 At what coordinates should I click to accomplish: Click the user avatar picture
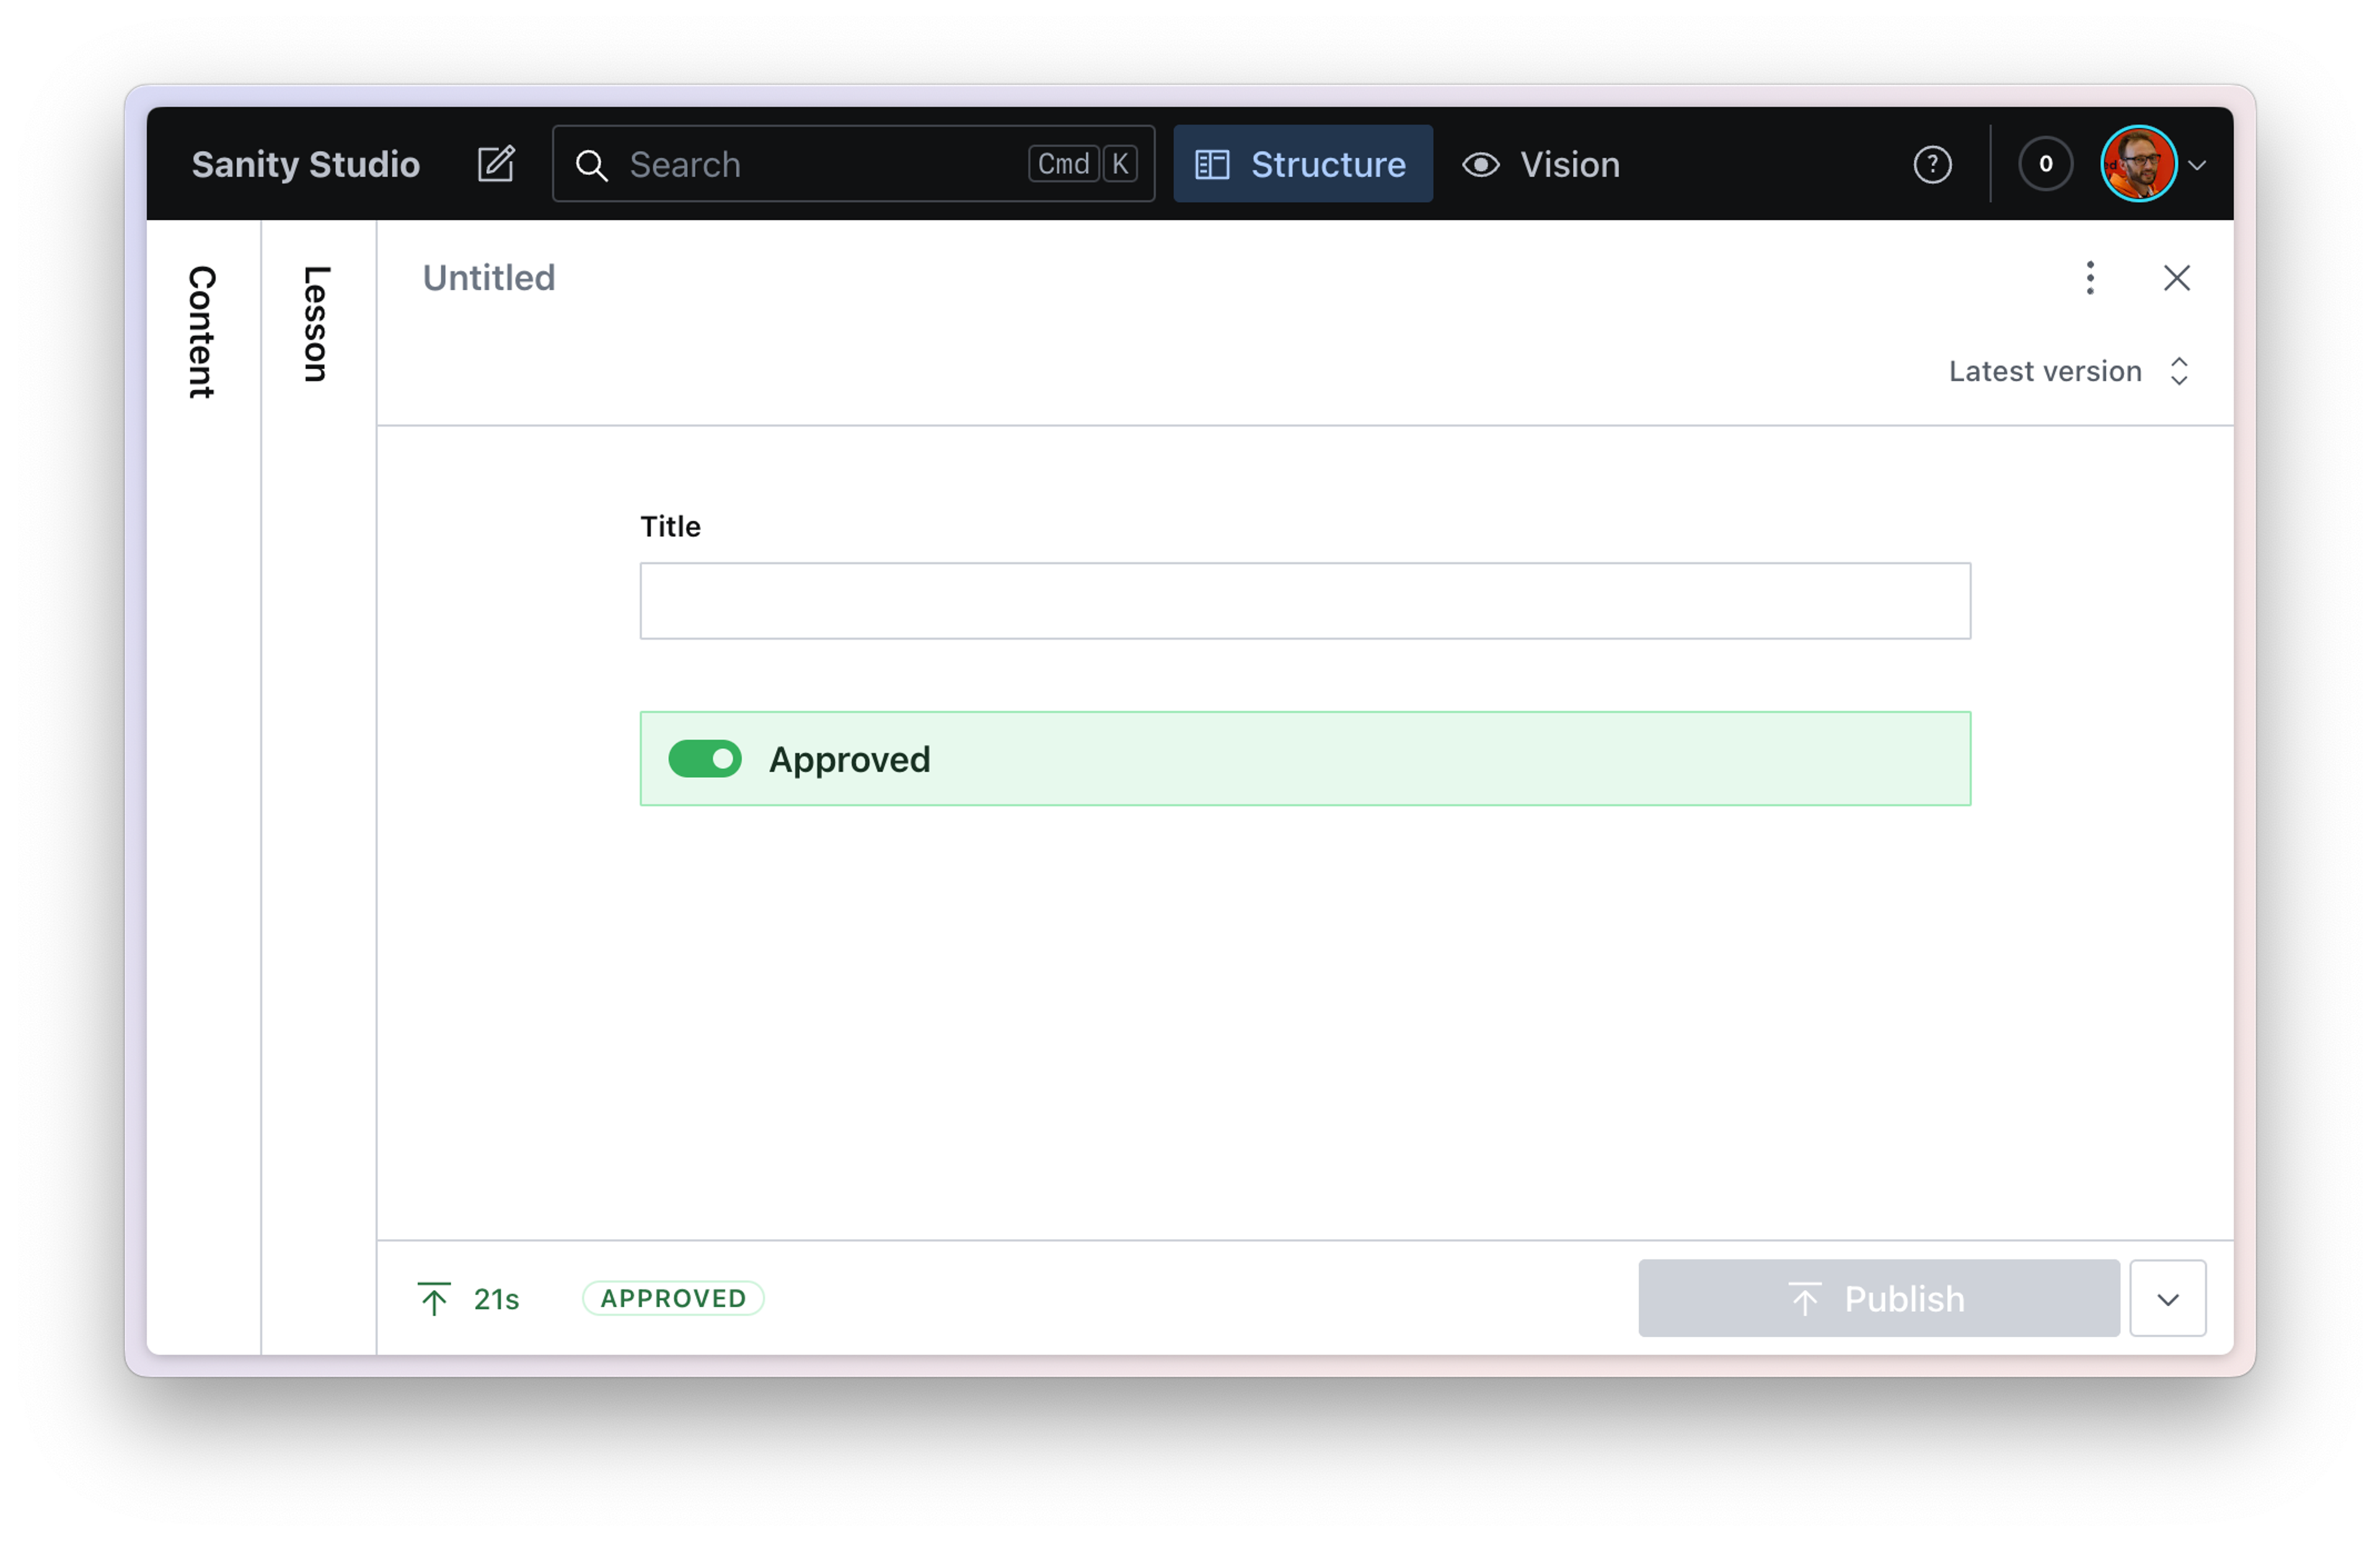[2138, 164]
